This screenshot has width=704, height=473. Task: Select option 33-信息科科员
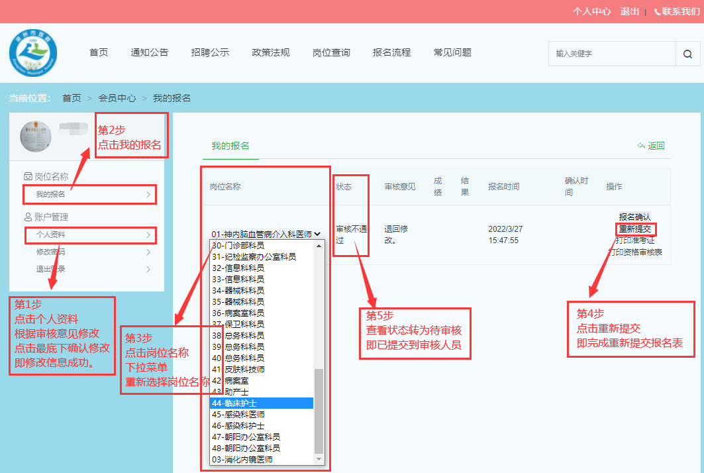click(262, 280)
